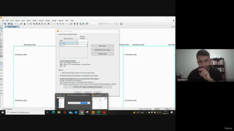Click the third Chrome preview thumbnail

[x=100, y=103]
